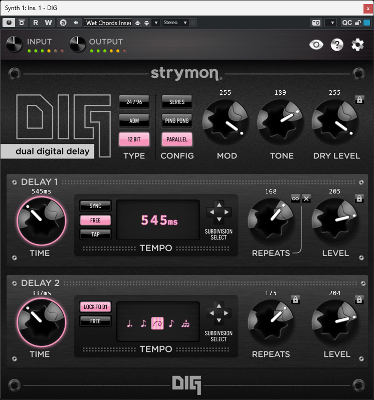Screen dimensions: 374x400
Task: Click the camera snapshot icon in toolbar
Action: coord(316,23)
